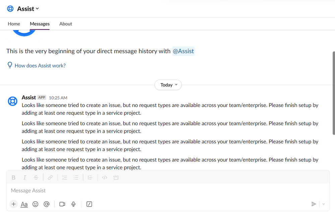
Task: Toggle strikethrough formatting
Action: tap(36, 177)
